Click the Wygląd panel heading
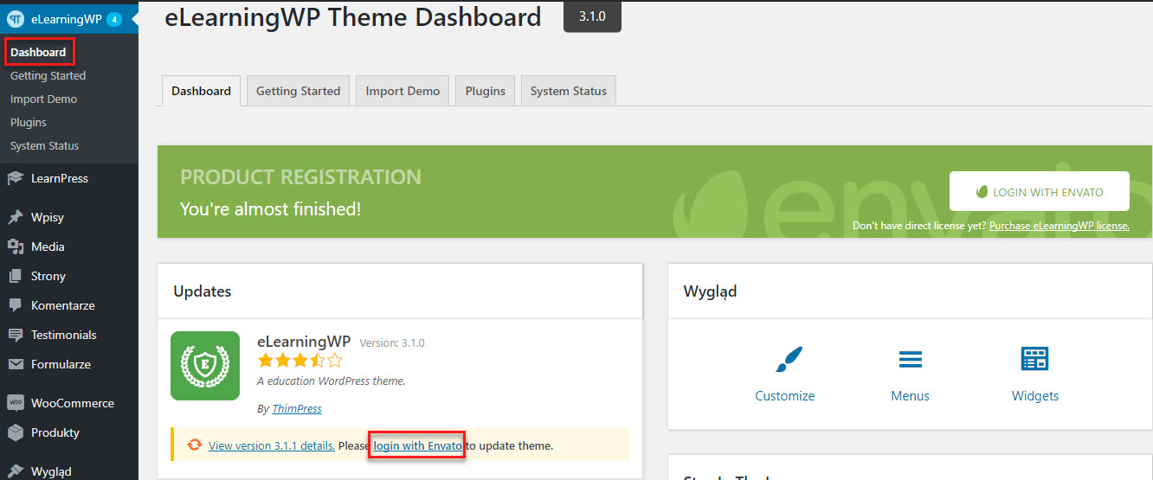This screenshot has height=480, width=1153. pyautogui.click(x=710, y=291)
